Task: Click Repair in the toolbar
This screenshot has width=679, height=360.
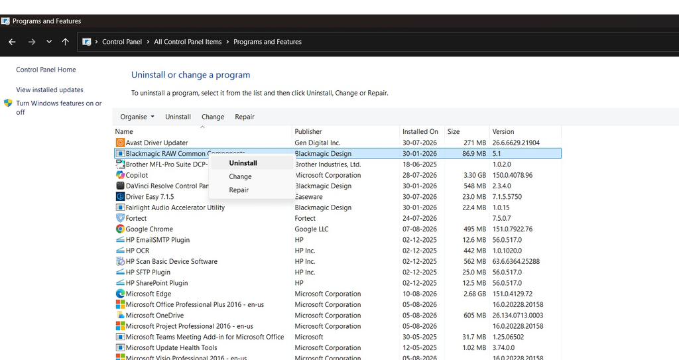Action: point(245,117)
